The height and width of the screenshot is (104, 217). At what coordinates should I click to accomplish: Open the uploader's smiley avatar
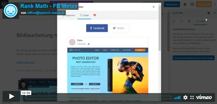pos(11,11)
